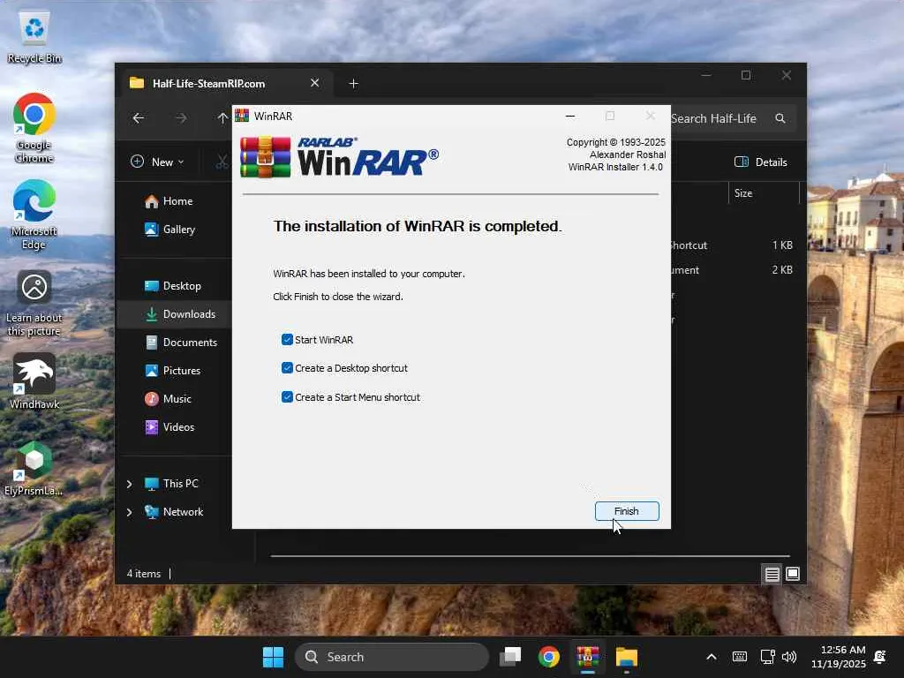904x678 pixels.
Task: Click the taskbar Search box
Action: pos(392,657)
